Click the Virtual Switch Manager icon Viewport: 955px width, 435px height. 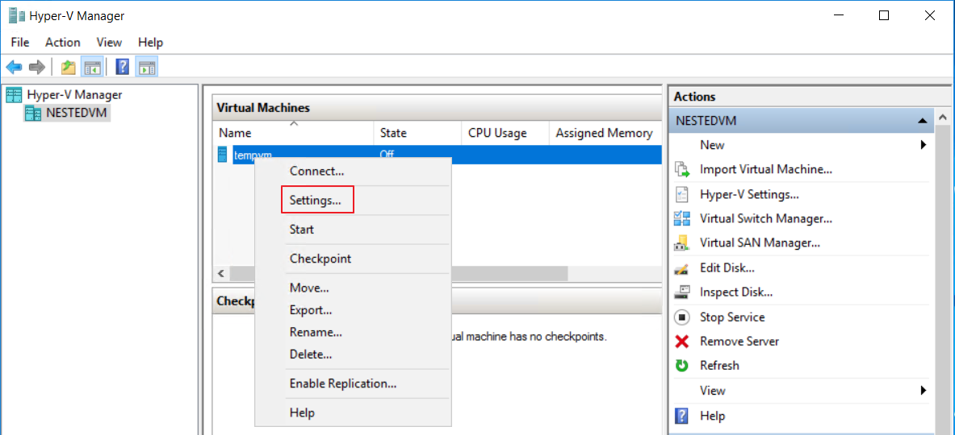682,218
